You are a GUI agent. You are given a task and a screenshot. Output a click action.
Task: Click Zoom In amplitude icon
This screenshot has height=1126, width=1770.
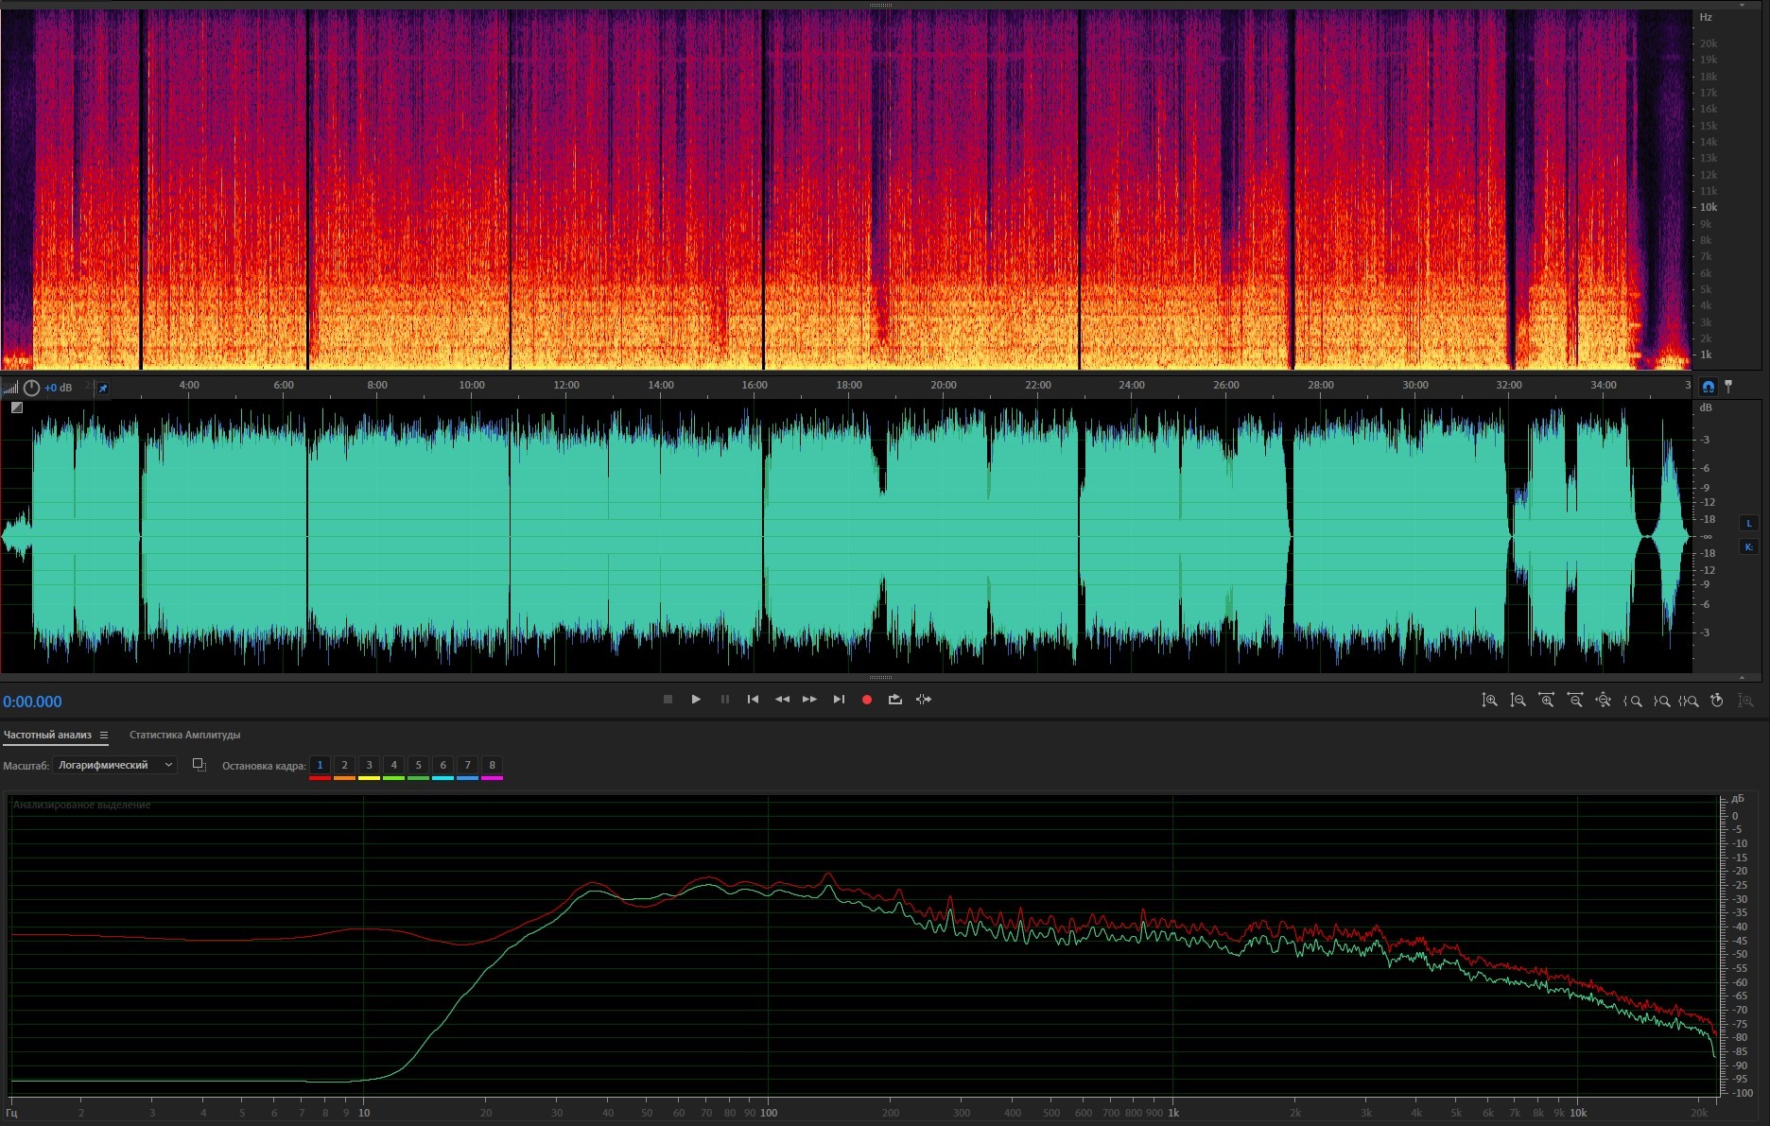tap(1489, 701)
